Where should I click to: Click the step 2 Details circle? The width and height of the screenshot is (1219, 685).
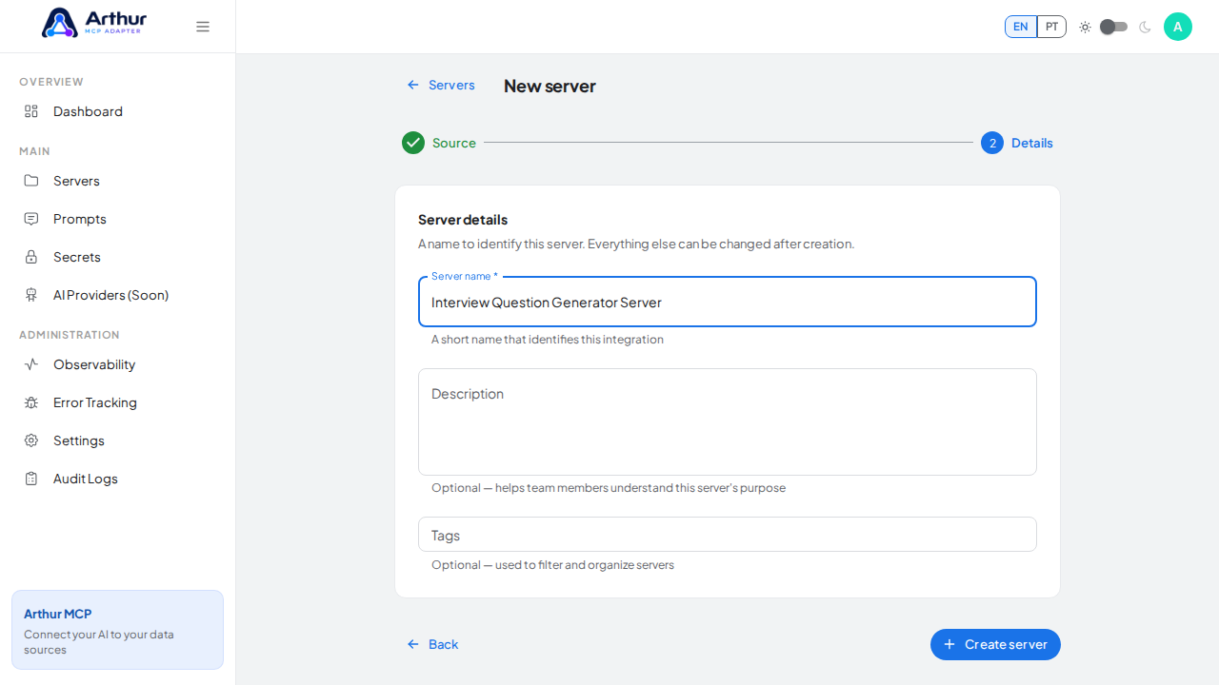tap(992, 143)
